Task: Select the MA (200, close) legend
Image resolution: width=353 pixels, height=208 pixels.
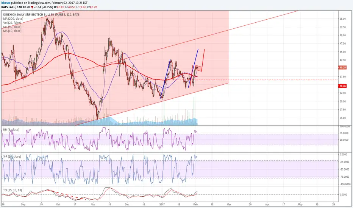Action: (x=13, y=19)
